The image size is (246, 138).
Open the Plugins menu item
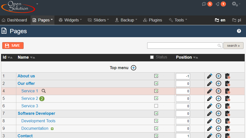click(152, 20)
